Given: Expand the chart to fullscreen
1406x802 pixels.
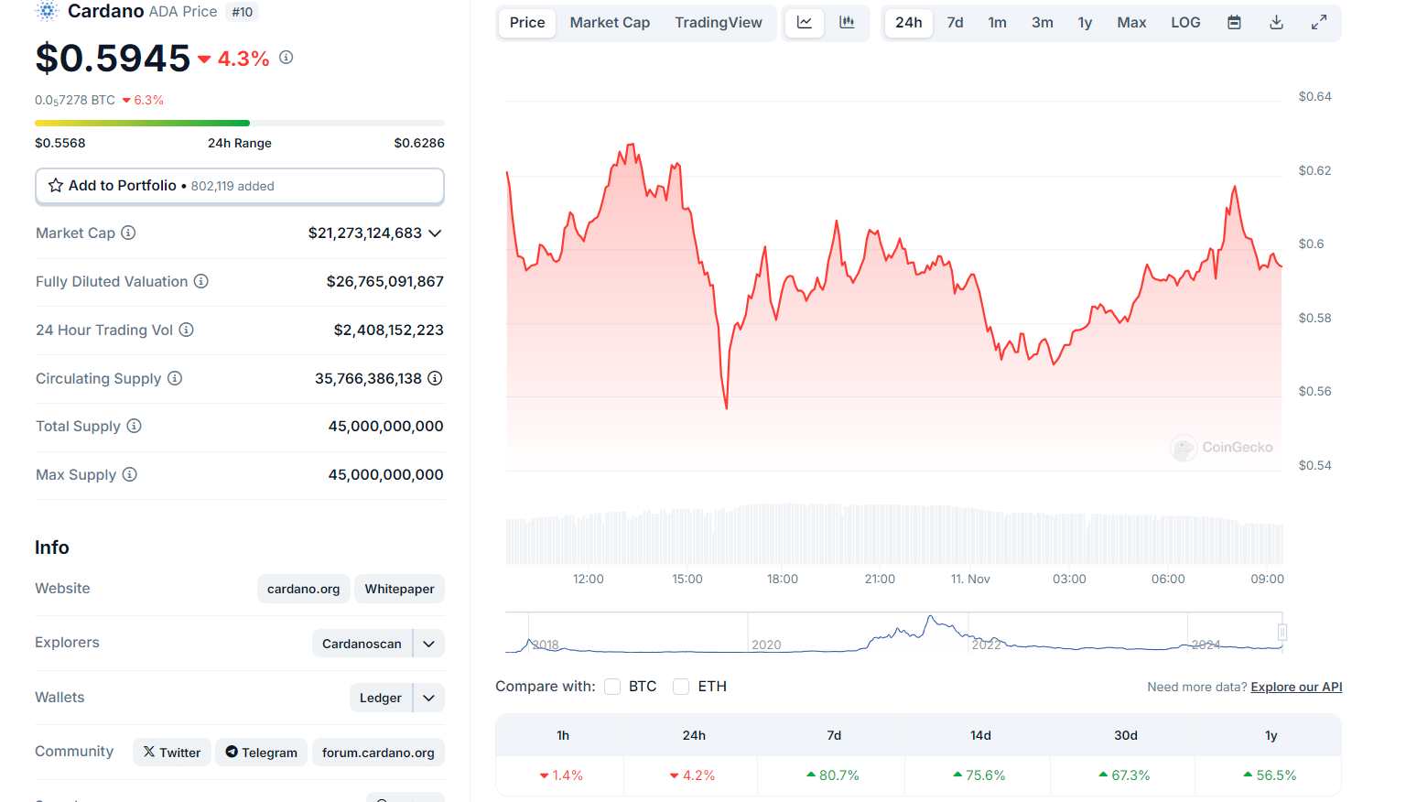Looking at the screenshot, I should [x=1319, y=23].
